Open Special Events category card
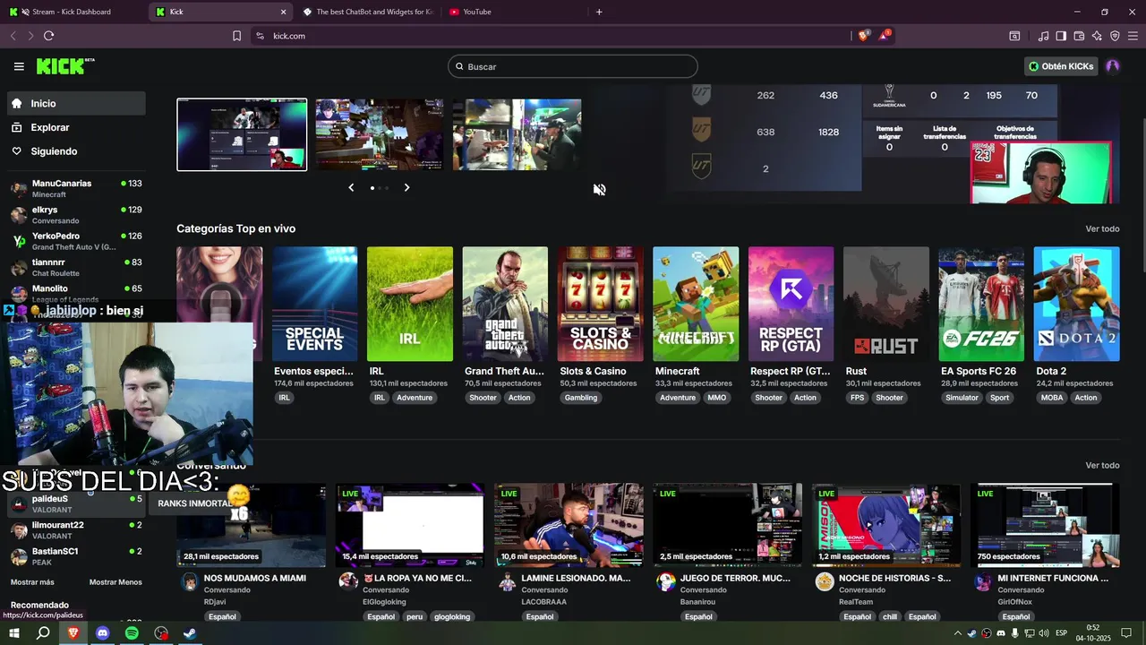Screen dimensions: 1146x645 314,305
